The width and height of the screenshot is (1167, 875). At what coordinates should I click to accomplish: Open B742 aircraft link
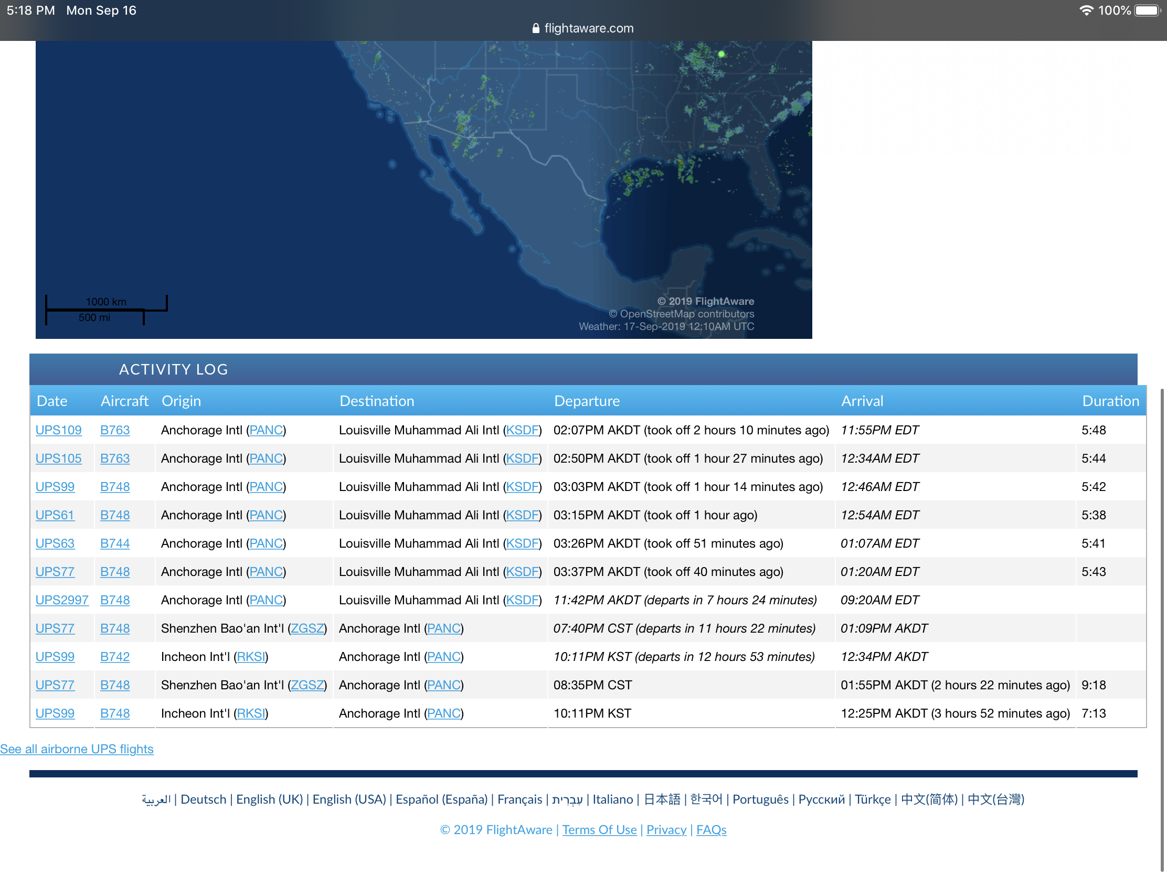coord(115,657)
